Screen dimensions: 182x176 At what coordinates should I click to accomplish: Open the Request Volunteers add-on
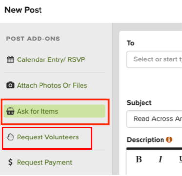[x=48, y=137]
